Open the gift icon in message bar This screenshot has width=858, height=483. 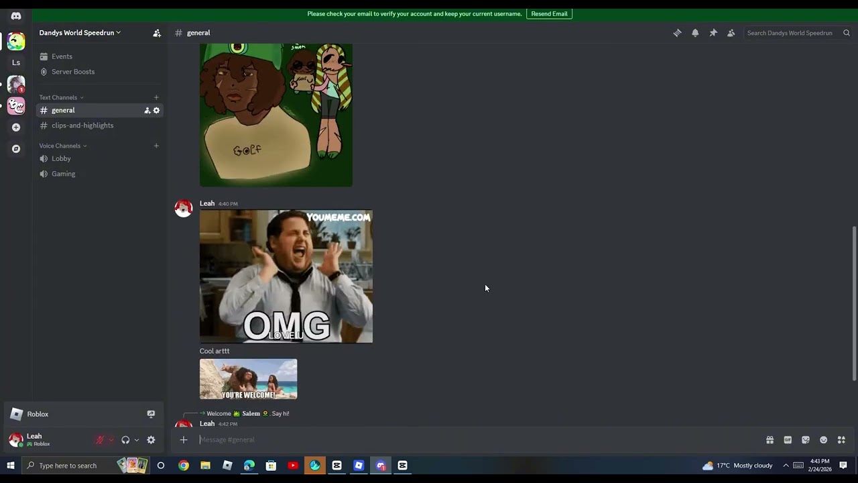770,440
